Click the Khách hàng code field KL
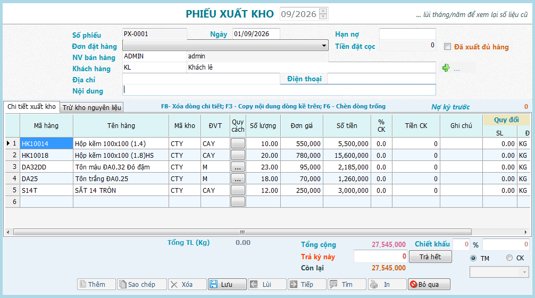535x298 pixels. pos(155,67)
